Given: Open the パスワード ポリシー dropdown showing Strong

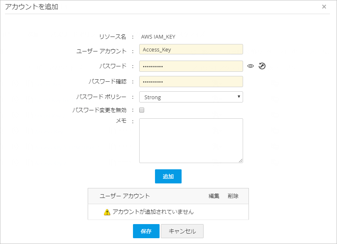Looking at the screenshot, I should click(x=191, y=97).
